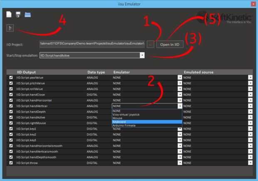Image resolution: width=258 pixels, height=181 pixels.
Task: Toggle the IID.Script.handActive row checkbox
Action: [x=11, y=117]
